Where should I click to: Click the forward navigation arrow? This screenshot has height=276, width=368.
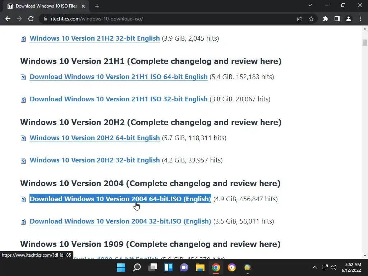pos(19,19)
